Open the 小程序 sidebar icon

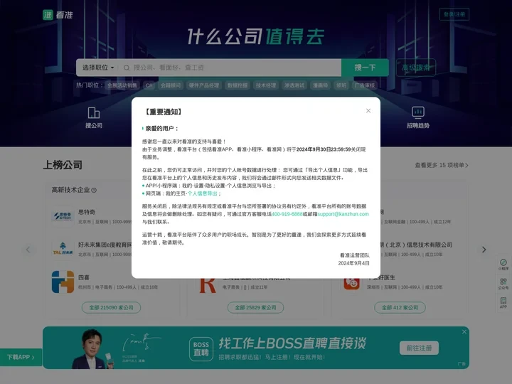[x=503, y=264]
